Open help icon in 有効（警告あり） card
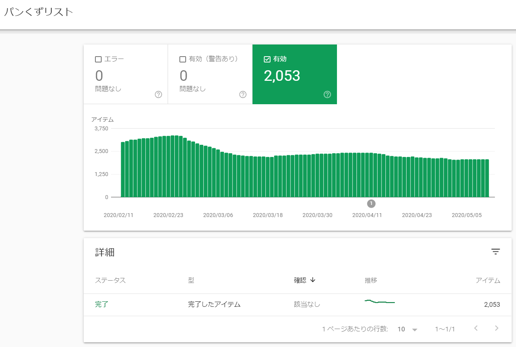This screenshot has width=516, height=347. click(243, 94)
